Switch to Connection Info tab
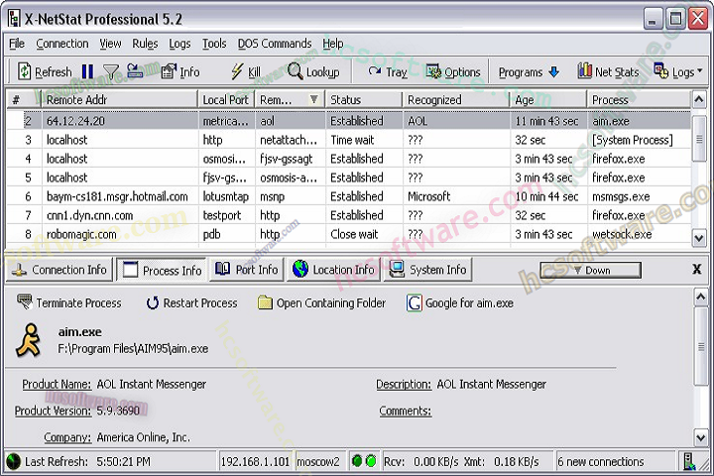The height and width of the screenshot is (476, 714). pyautogui.click(x=59, y=270)
